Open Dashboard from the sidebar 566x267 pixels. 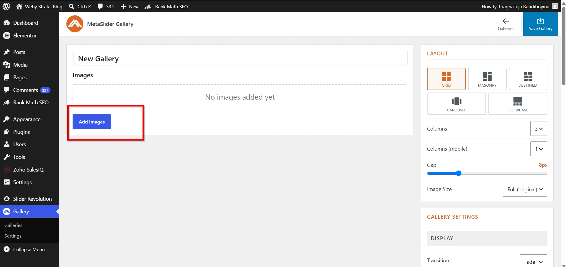click(30, 23)
